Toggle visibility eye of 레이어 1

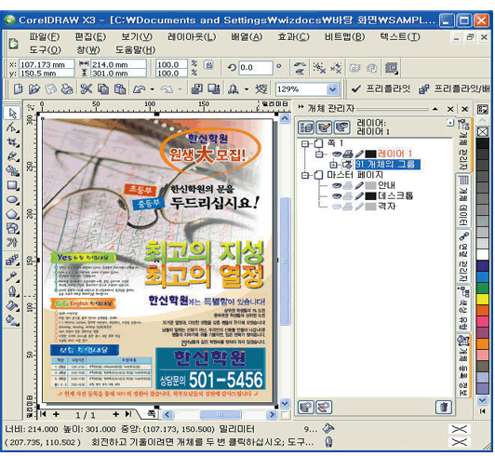pos(337,154)
